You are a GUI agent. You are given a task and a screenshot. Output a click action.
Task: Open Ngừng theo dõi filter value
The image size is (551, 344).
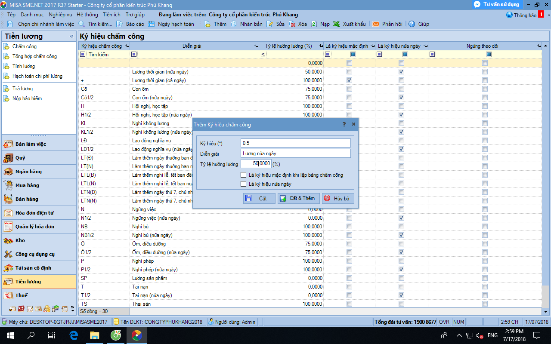pos(489,54)
